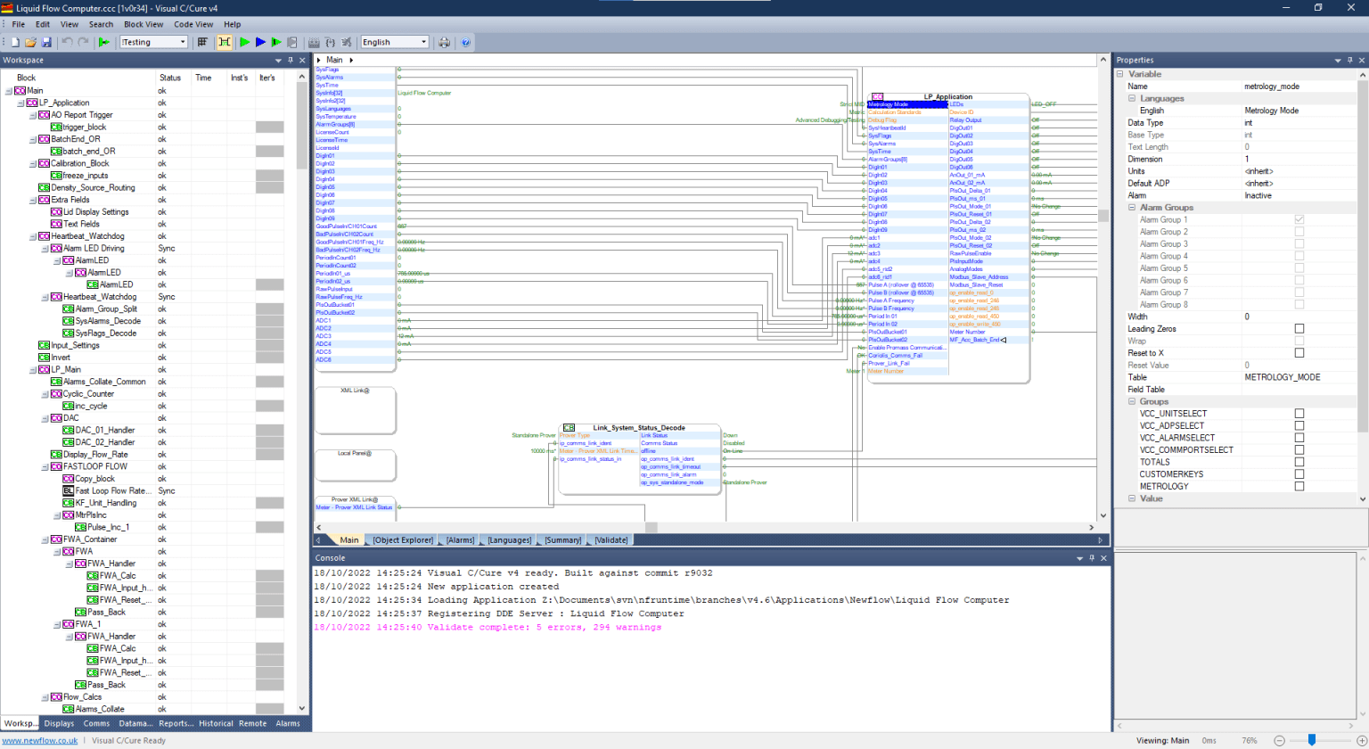Enable the Leading Zeros checkbox
1369x749 pixels.
pos(1299,329)
